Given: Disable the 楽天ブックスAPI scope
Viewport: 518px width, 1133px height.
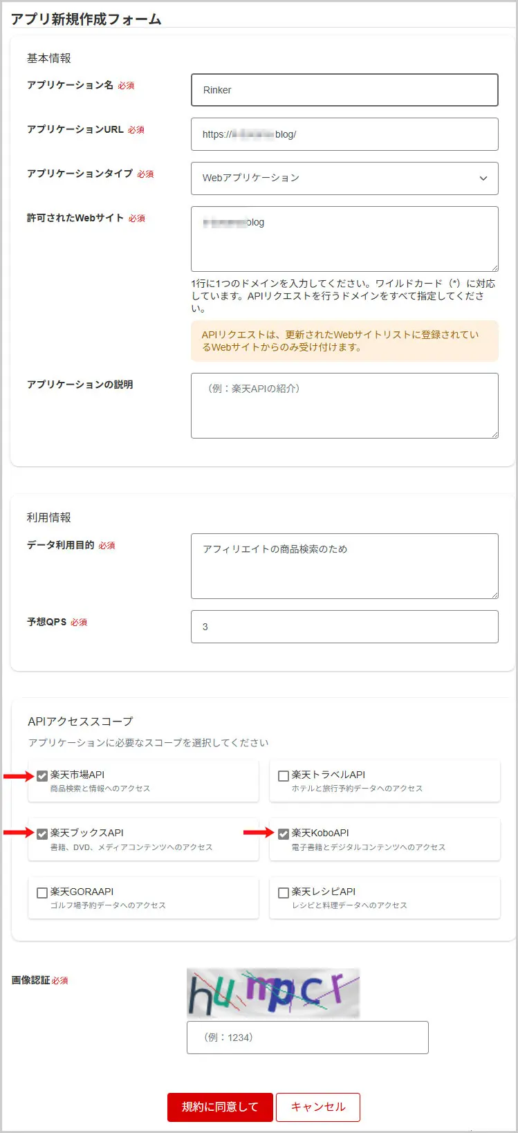Looking at the screenshot, I should [41, 833].
